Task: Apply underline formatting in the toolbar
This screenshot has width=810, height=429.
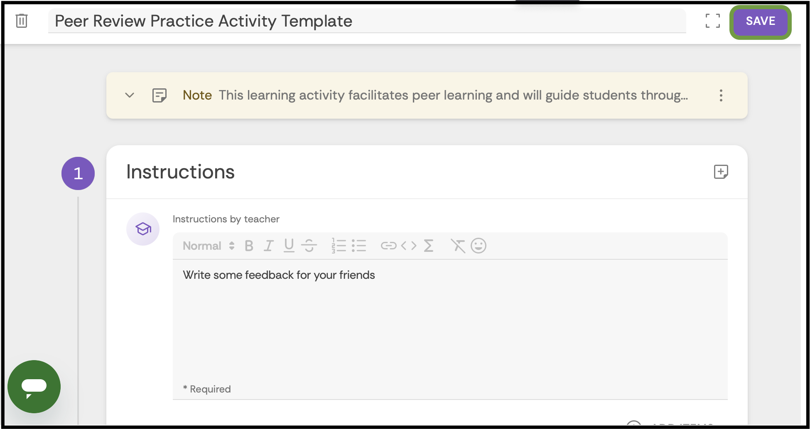Action: point(289,246)
